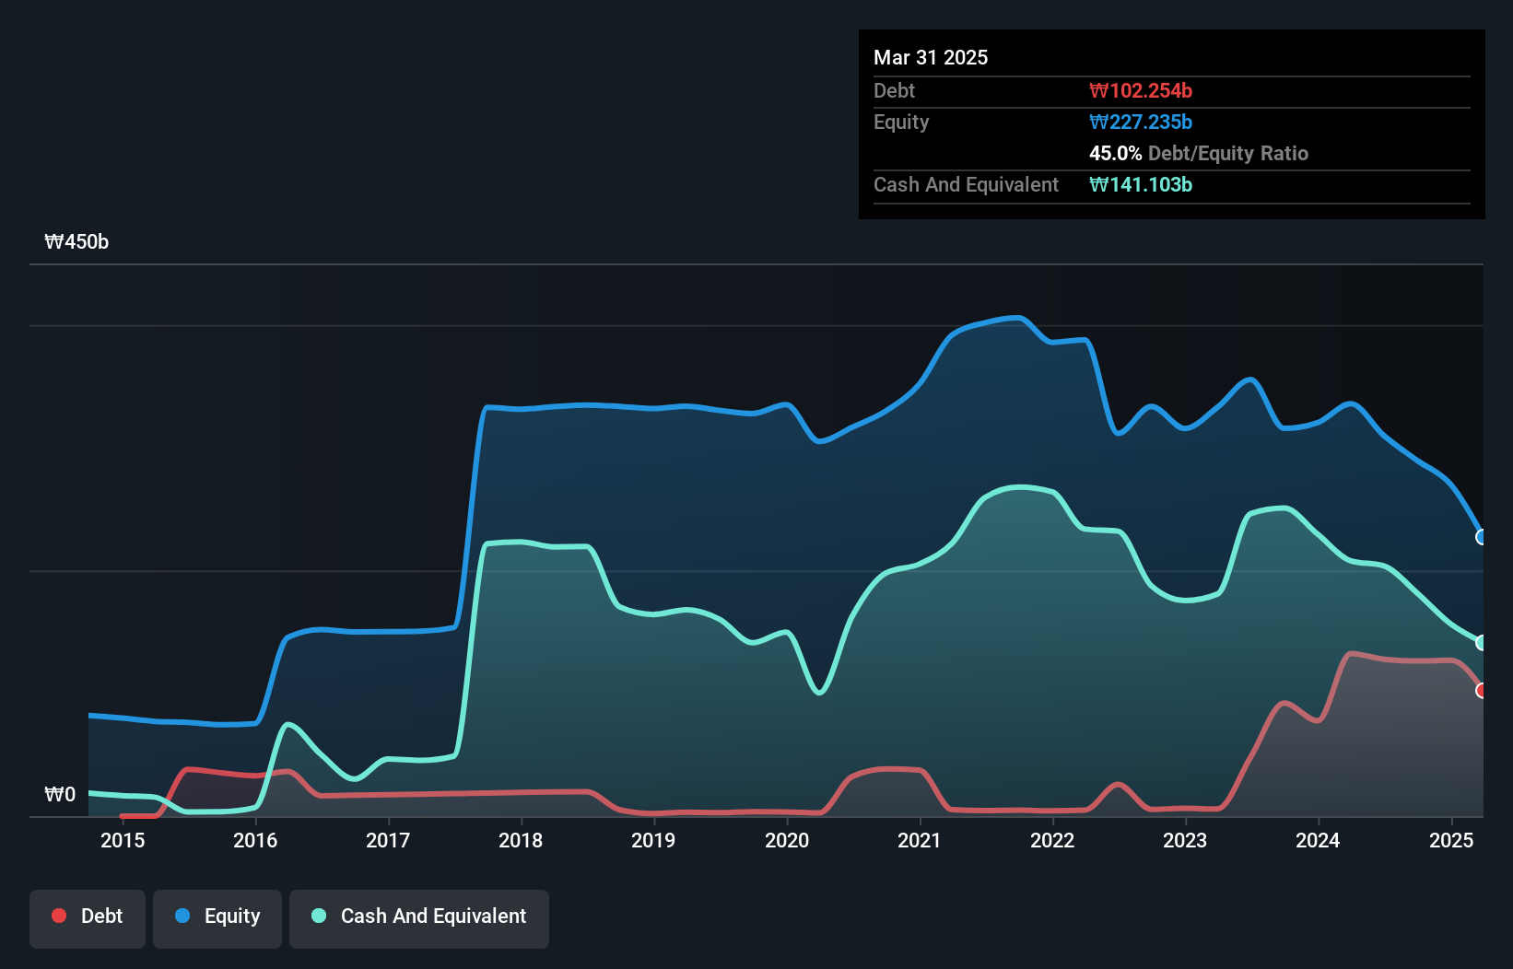This screenshot has height=969, width=1513.
Task: Click the 2020 x-axis label
Action: tap(787, 840)
